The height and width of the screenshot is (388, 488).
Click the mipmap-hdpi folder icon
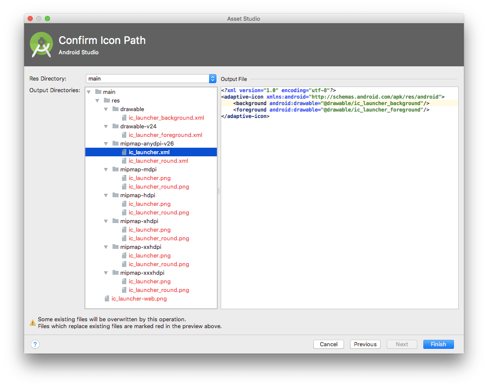click(x=116, y=195)
